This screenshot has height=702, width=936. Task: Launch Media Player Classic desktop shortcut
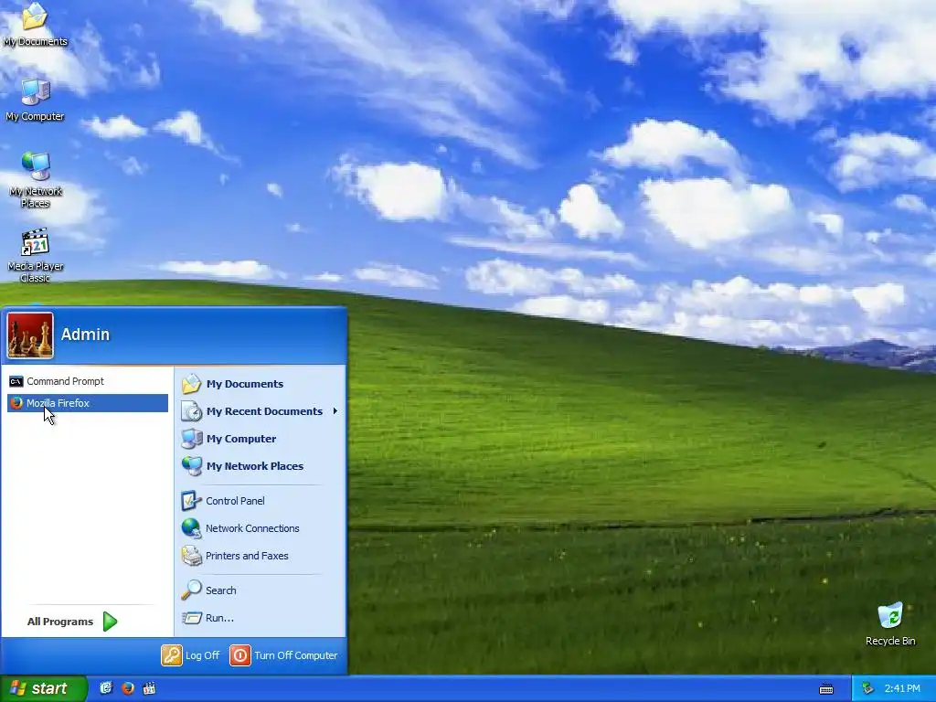[x=36, y=255]
